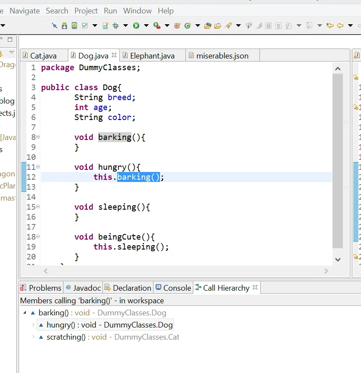Click the Debug bug icon
Viewport: 361px width, 373px height.
tap(115, 26)
